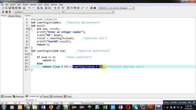
Task: Select the test.c editor tab
Action: (28, 16)
